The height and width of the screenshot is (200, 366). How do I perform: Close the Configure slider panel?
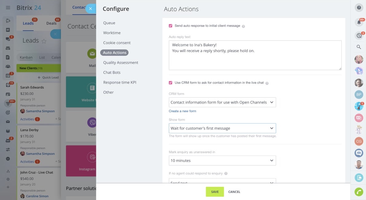[90, 9]
